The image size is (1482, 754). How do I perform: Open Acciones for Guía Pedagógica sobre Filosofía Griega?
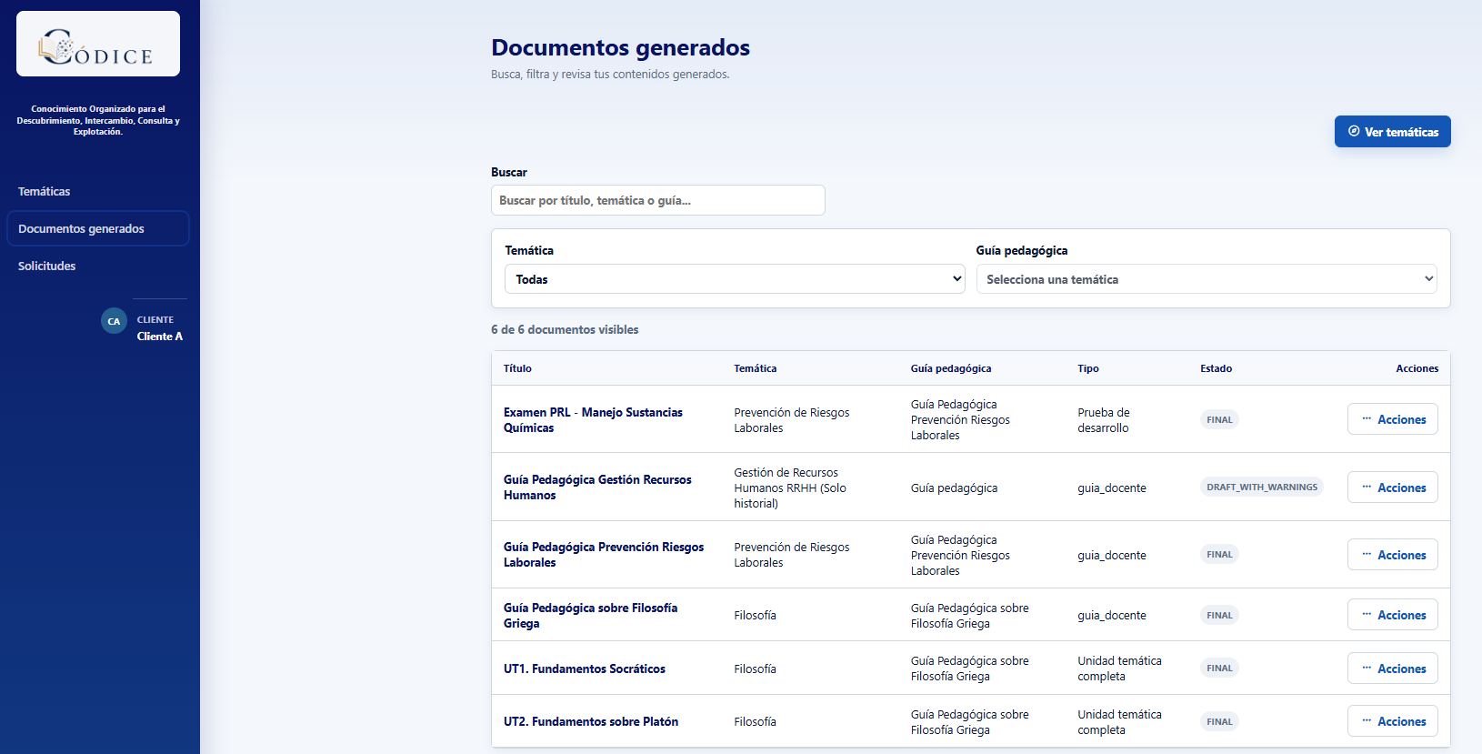click(x=1392, y=615)
